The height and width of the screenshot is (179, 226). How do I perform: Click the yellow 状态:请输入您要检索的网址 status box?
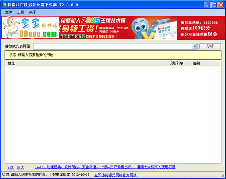[113, 55]
